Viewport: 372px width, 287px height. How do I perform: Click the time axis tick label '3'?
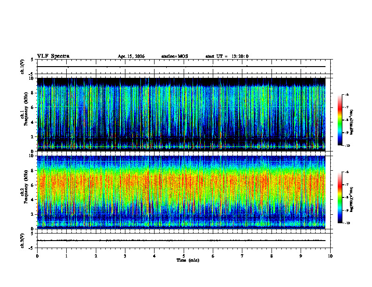point(125,256)
